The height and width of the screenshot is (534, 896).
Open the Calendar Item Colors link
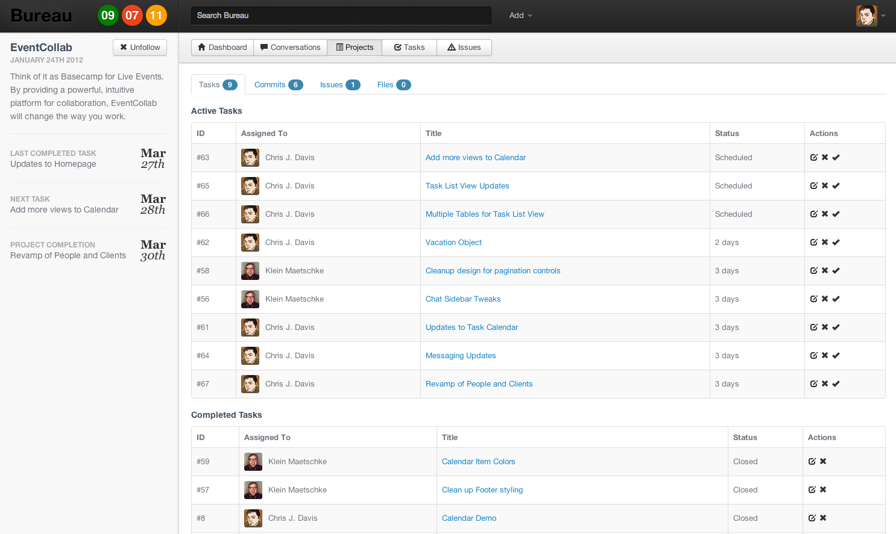(x=478, y=462)
